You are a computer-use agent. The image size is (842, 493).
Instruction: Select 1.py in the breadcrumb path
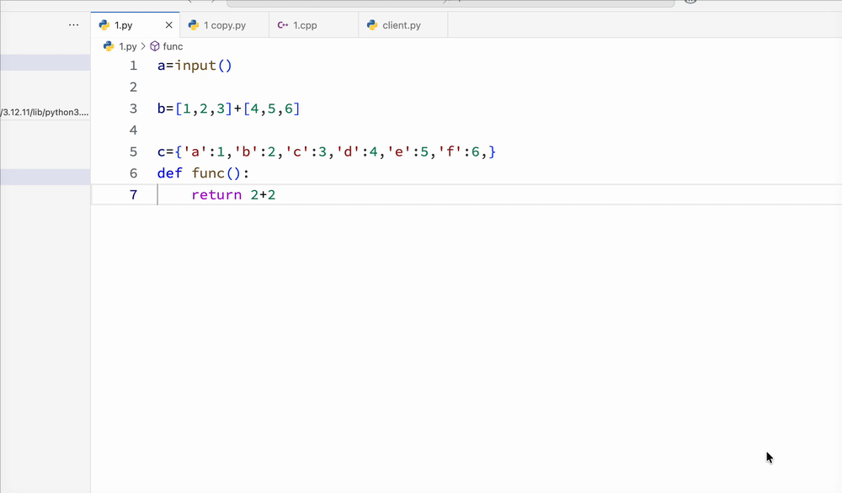[127, 47]
